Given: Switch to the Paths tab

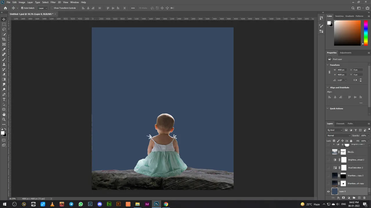Looking at the screenshot, I should pos(350,124).
